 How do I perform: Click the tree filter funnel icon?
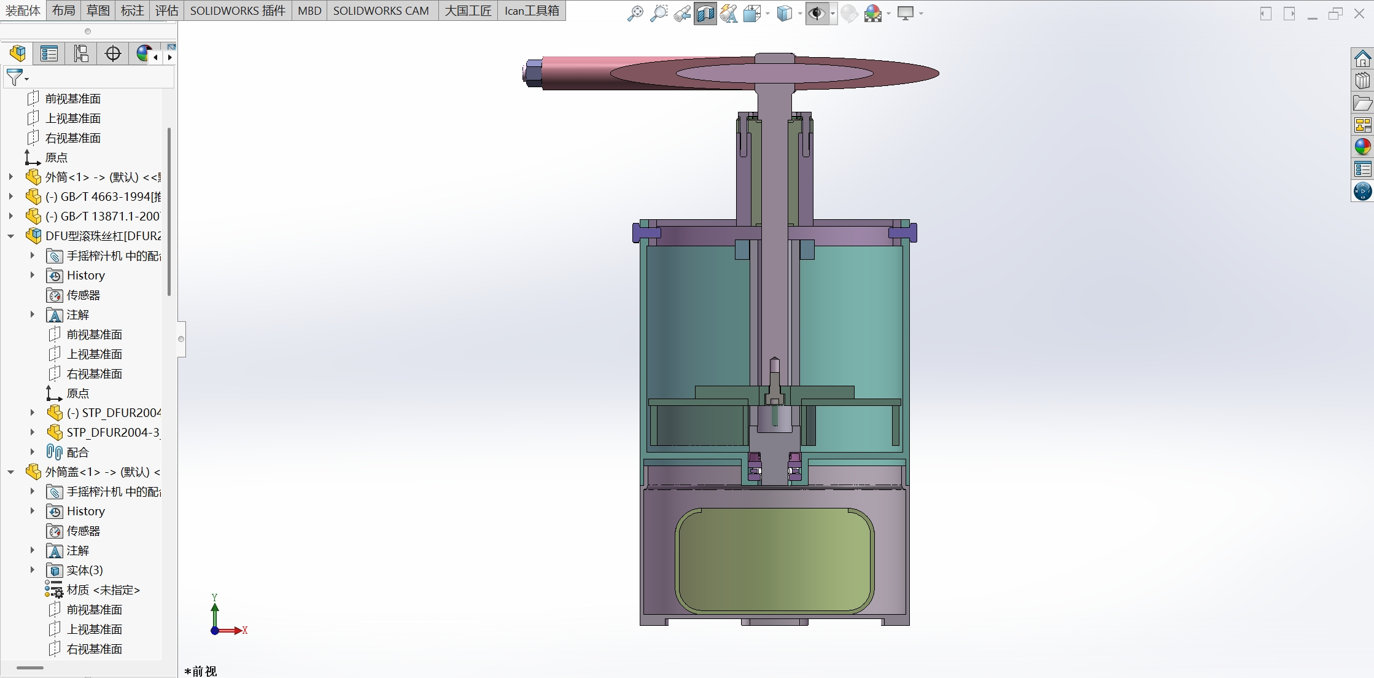point(14,77)
